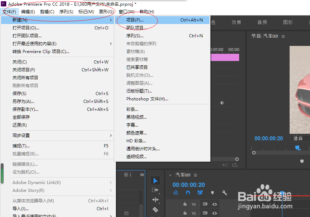
Task: Select the Track Select Forward tool
Action: point(155,190)
